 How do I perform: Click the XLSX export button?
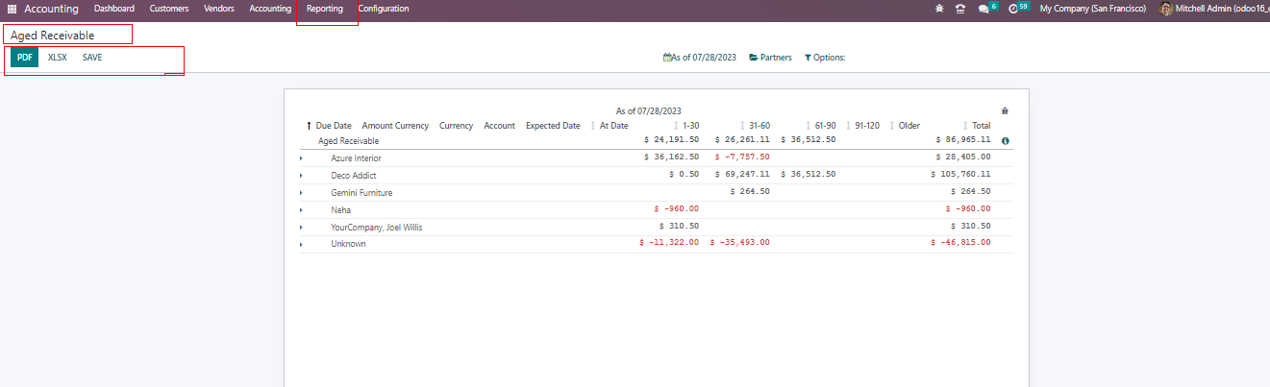58,58
